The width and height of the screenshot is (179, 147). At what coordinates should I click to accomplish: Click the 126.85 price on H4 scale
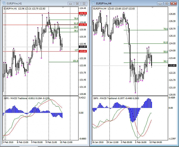point(172,14)
